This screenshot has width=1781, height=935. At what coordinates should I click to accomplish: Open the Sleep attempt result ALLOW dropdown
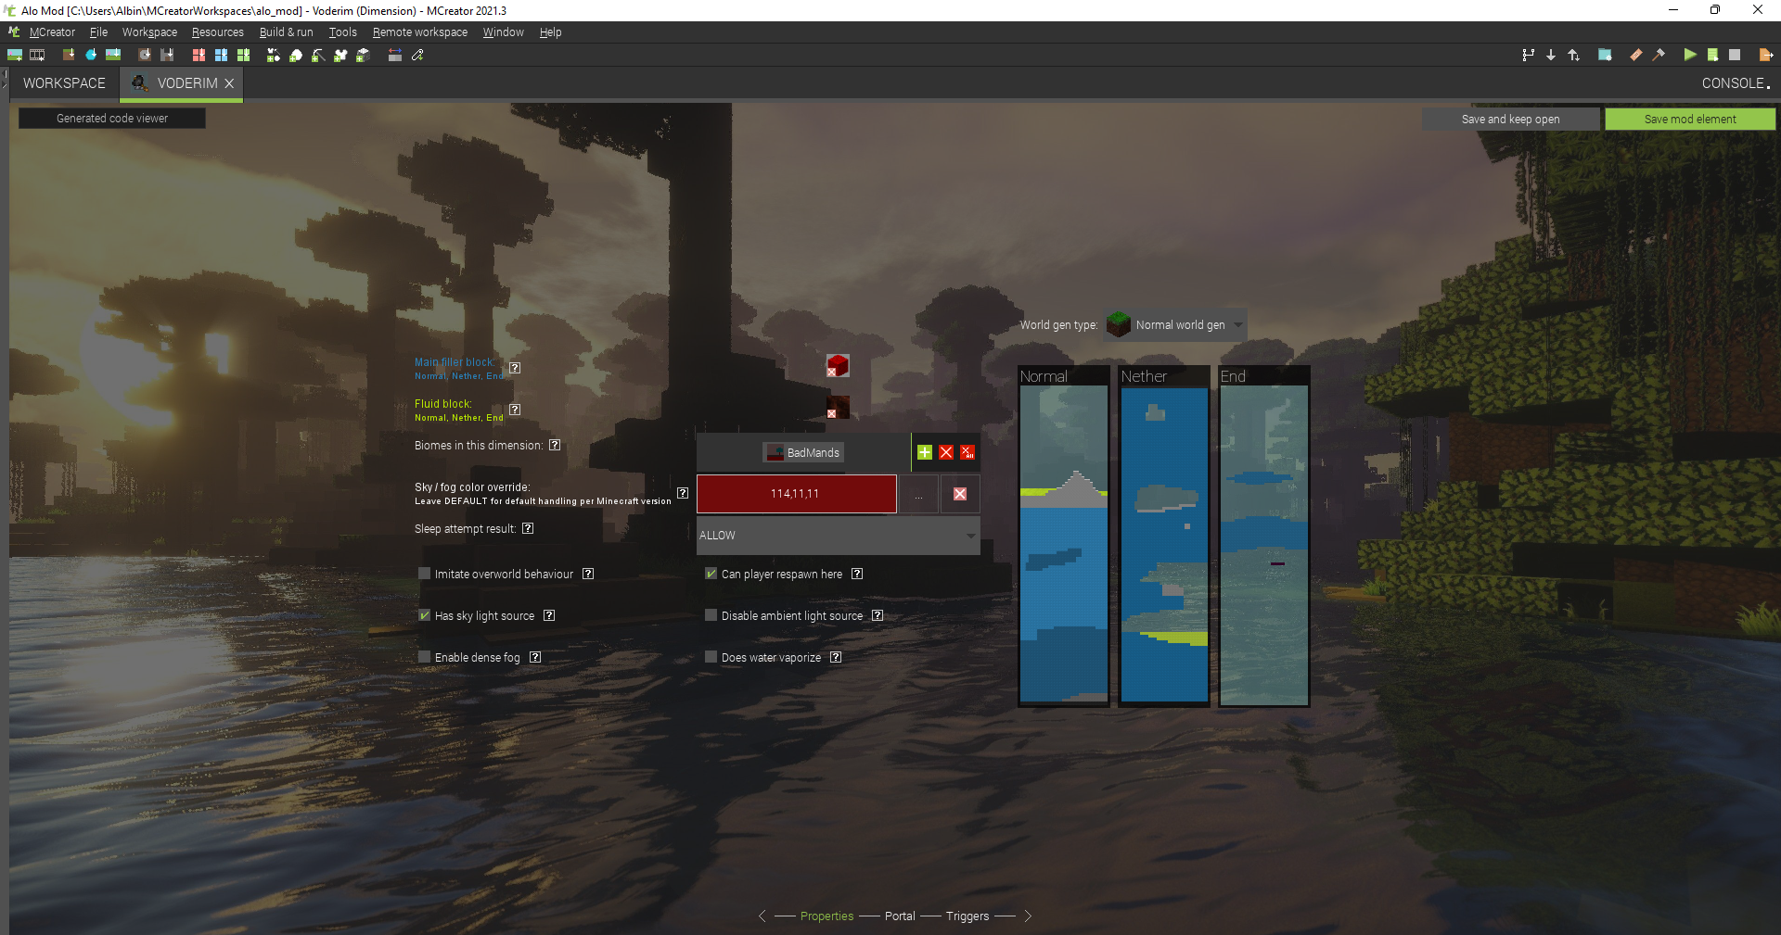tap(839, 536)
